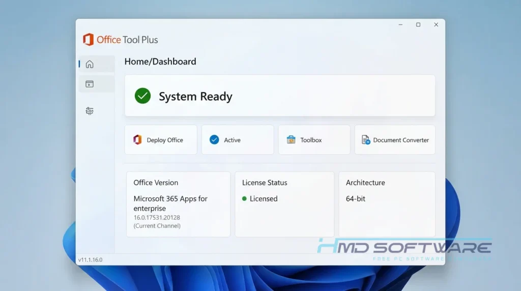Select the Home/Dashboard heading

(160, 62)
